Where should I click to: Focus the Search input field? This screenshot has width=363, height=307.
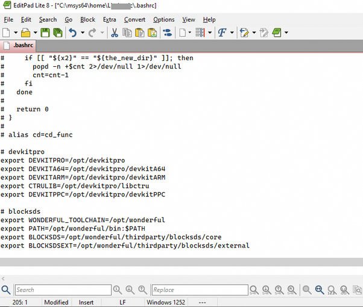tap(63, 290)
